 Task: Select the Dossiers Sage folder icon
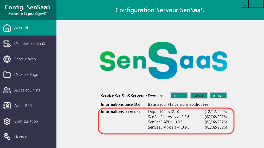coord(7,75)
